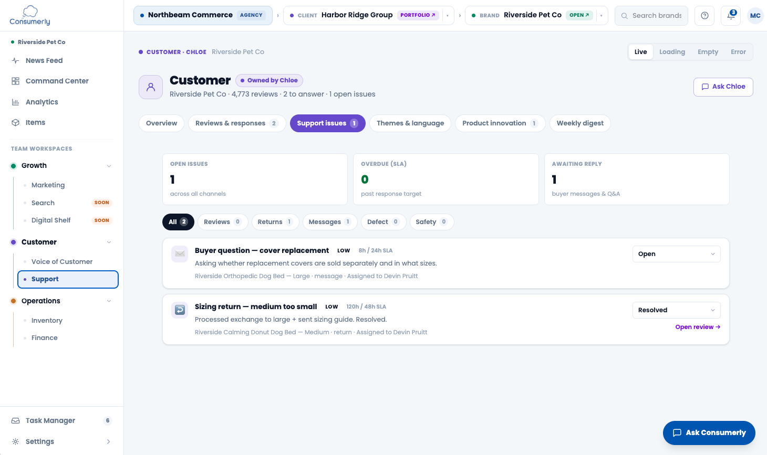Switch to Reviews & responses tab

point(237,123)
